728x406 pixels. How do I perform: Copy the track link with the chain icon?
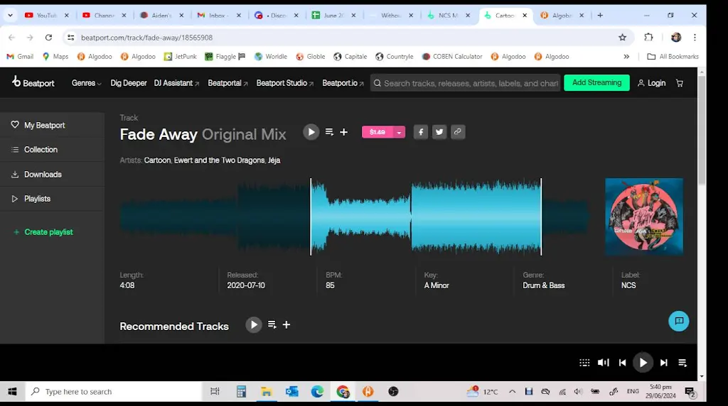458,132
